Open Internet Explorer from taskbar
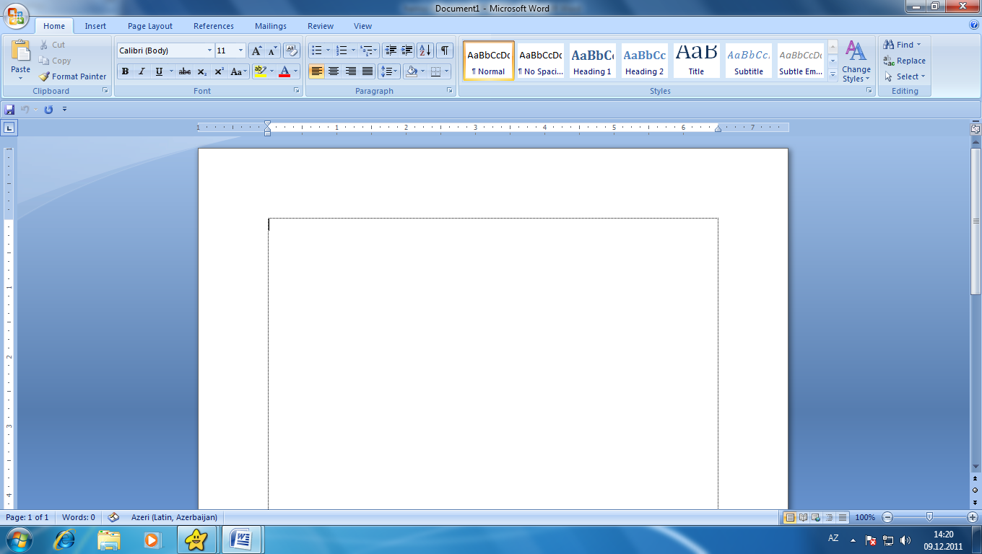The image size is (982, 554). pos(65,539)
